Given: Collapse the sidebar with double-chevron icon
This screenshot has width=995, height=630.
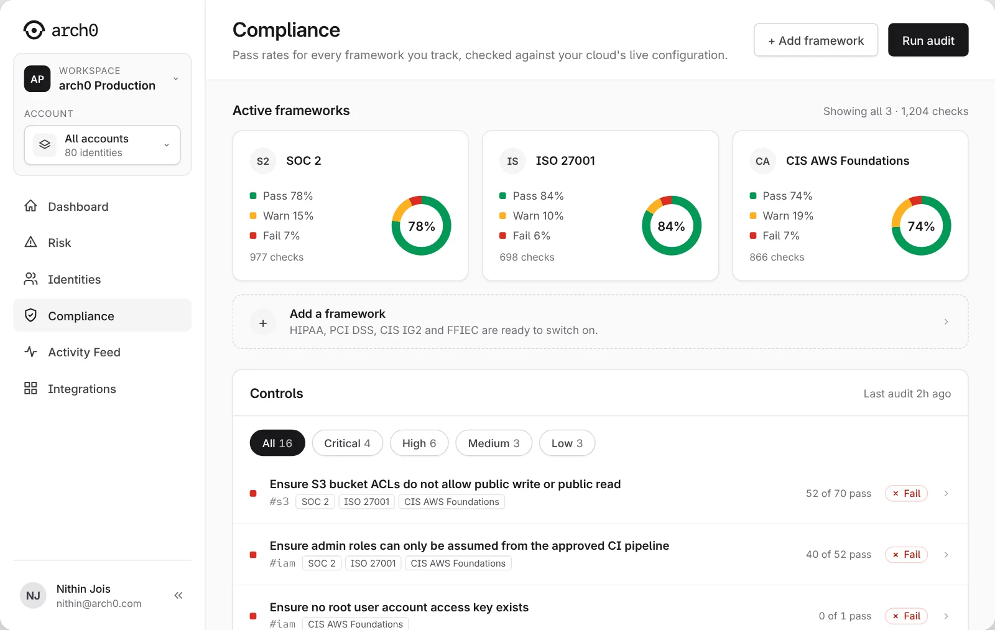Looking at the screenshot, I should click(178, 595).
